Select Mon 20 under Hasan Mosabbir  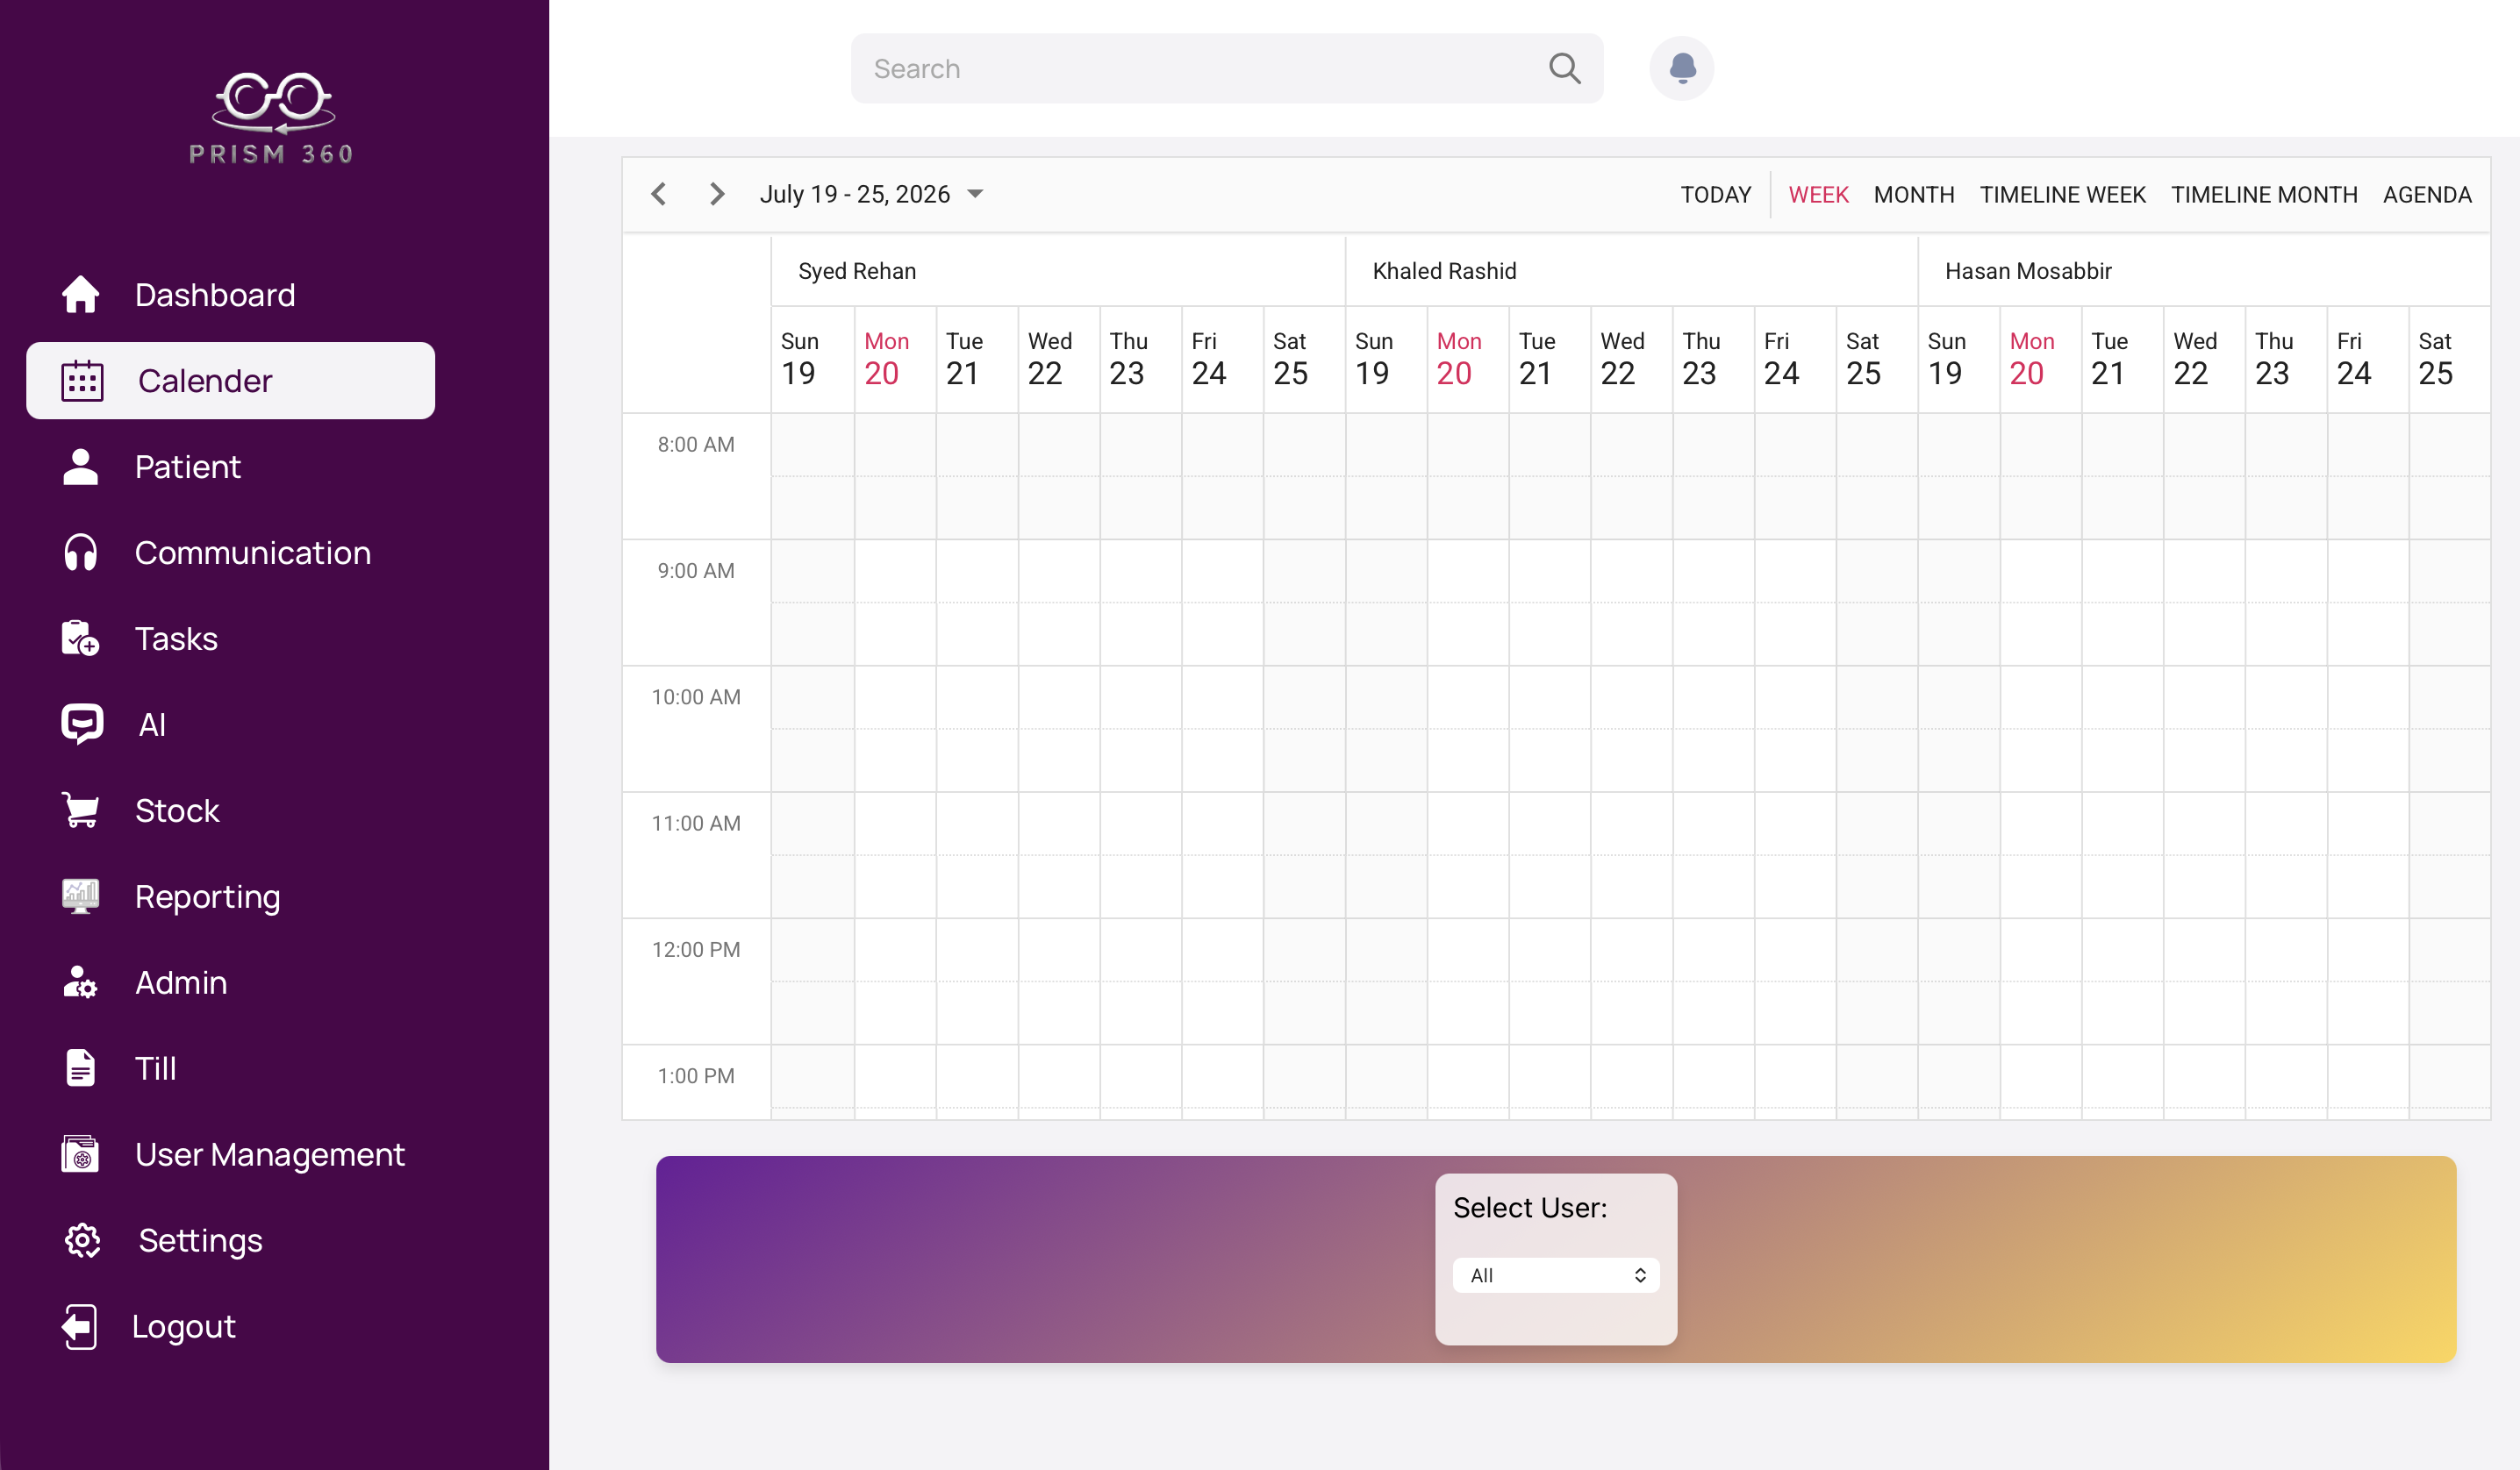[2040, 359]
